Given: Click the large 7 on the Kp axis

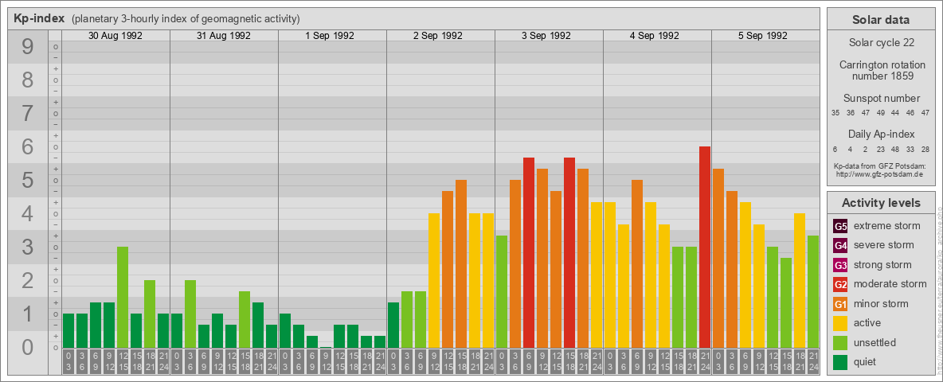Looking at the screenshot, I should click(28, 114).
